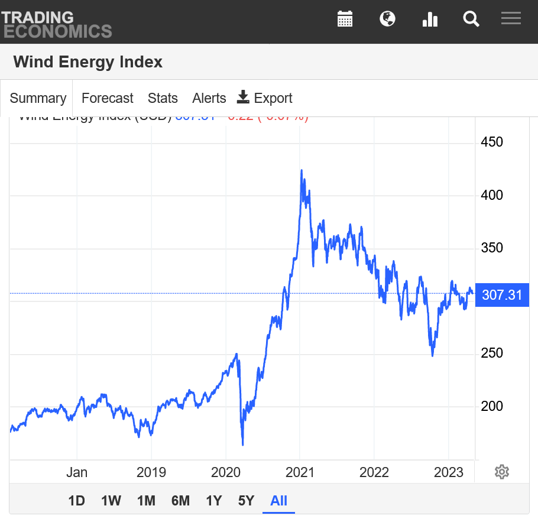Export the chart data
This screenshot has height=522, width=538.
pos(264,98)
